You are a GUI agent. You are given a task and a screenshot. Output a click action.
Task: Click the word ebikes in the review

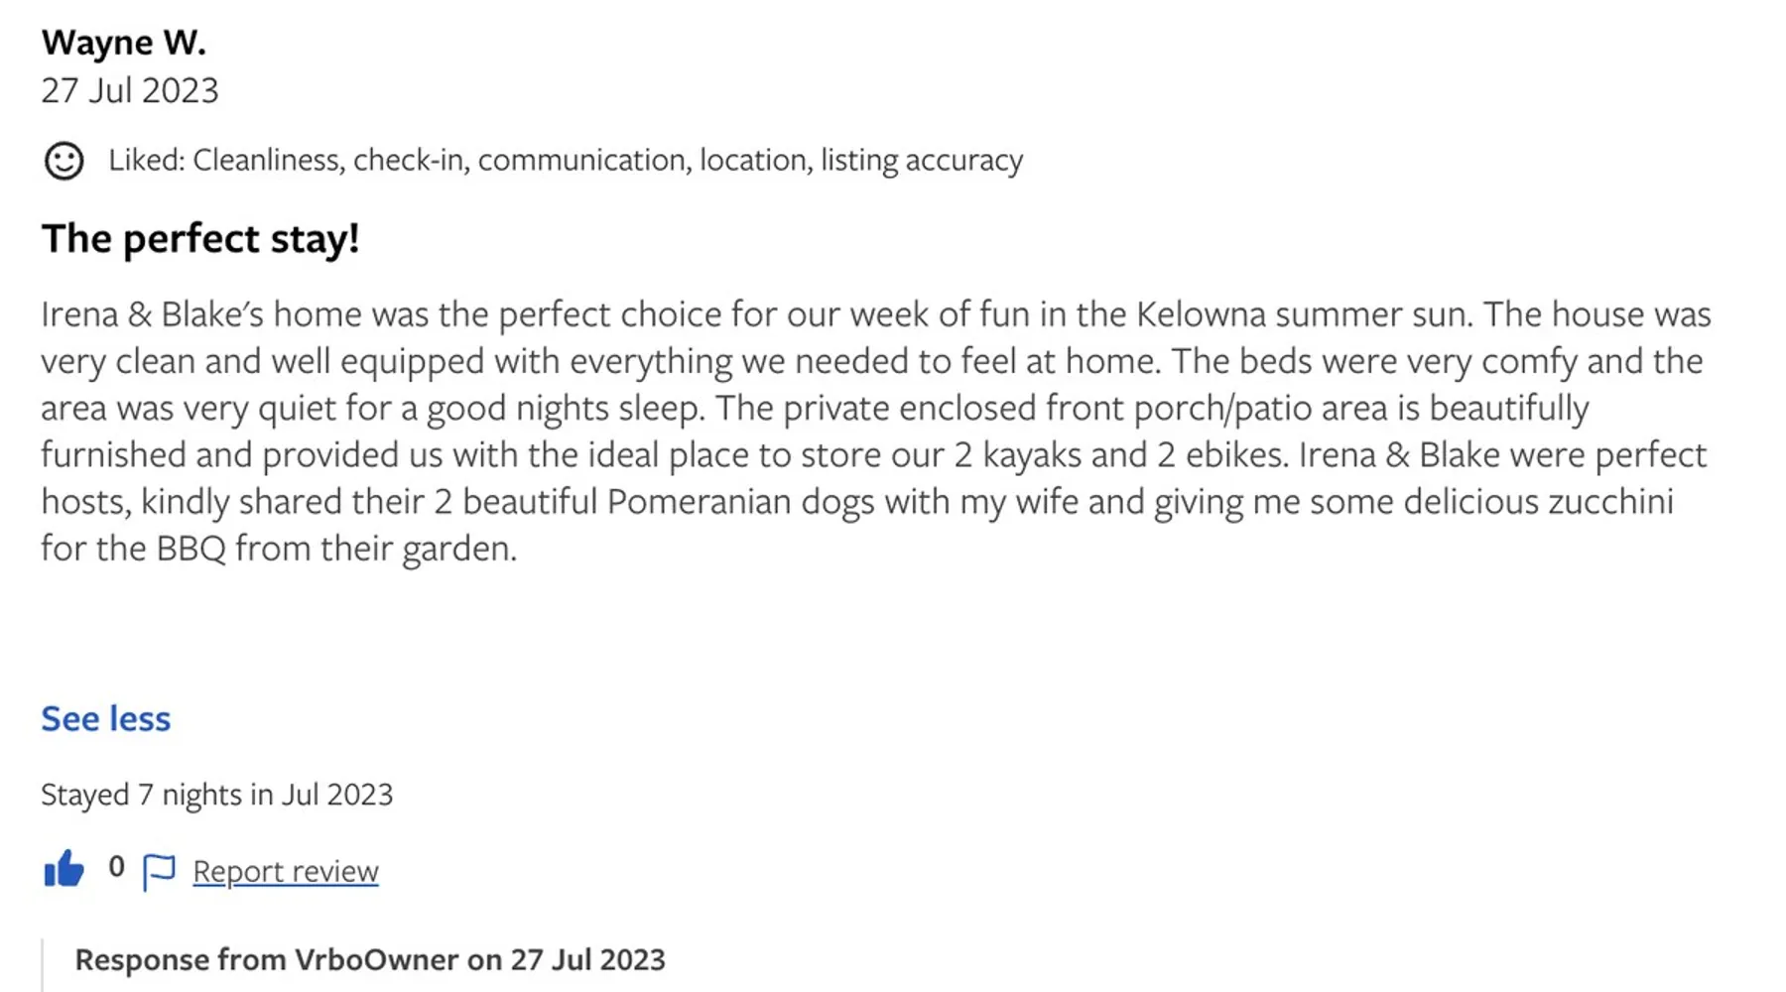click(1236, 455)
